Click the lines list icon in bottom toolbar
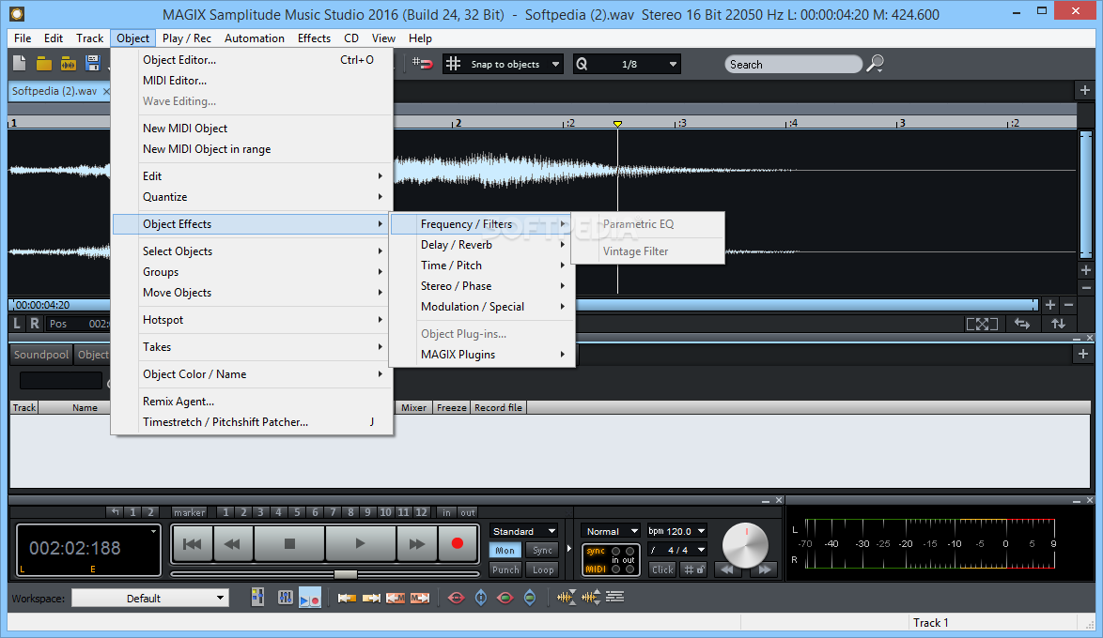This screenshot has width=1103, height=638. click(614, 598)
